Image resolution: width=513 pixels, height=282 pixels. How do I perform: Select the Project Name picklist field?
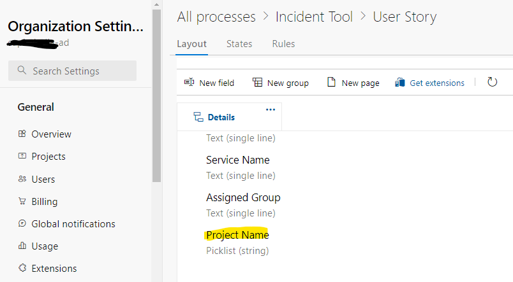click(x=237, y=236)
